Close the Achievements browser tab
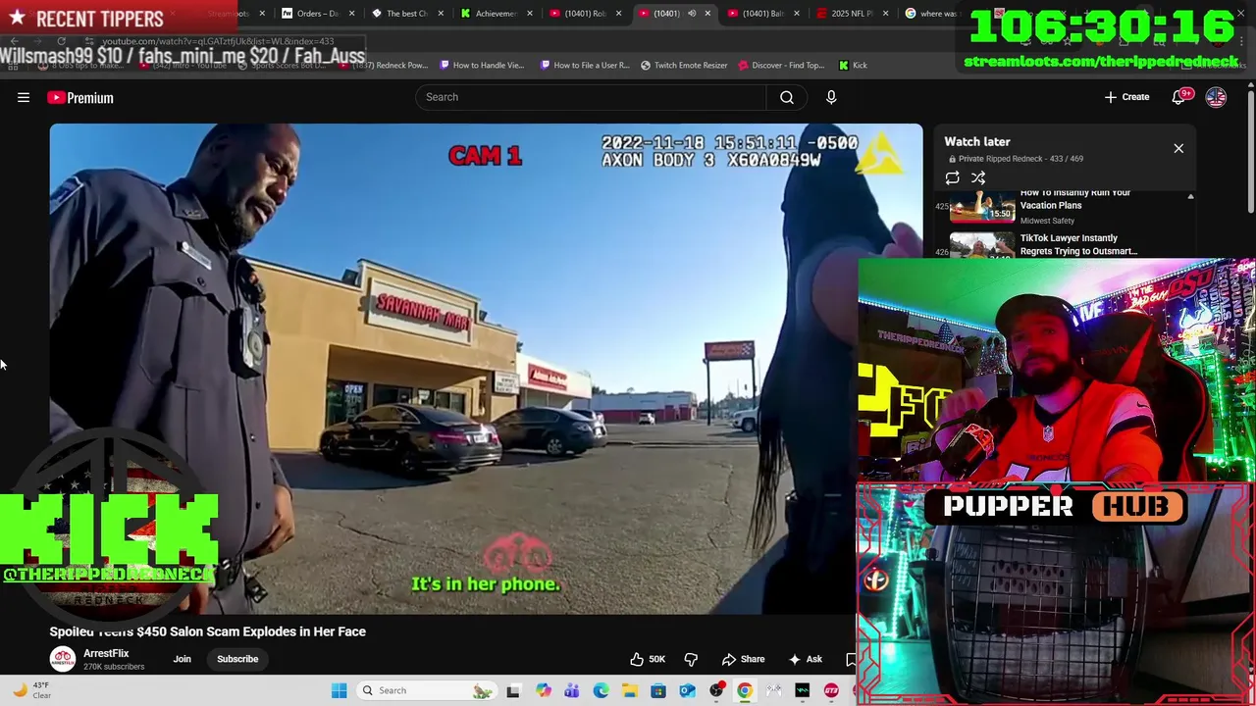The image size is (1256, 706). pos(530,14)
